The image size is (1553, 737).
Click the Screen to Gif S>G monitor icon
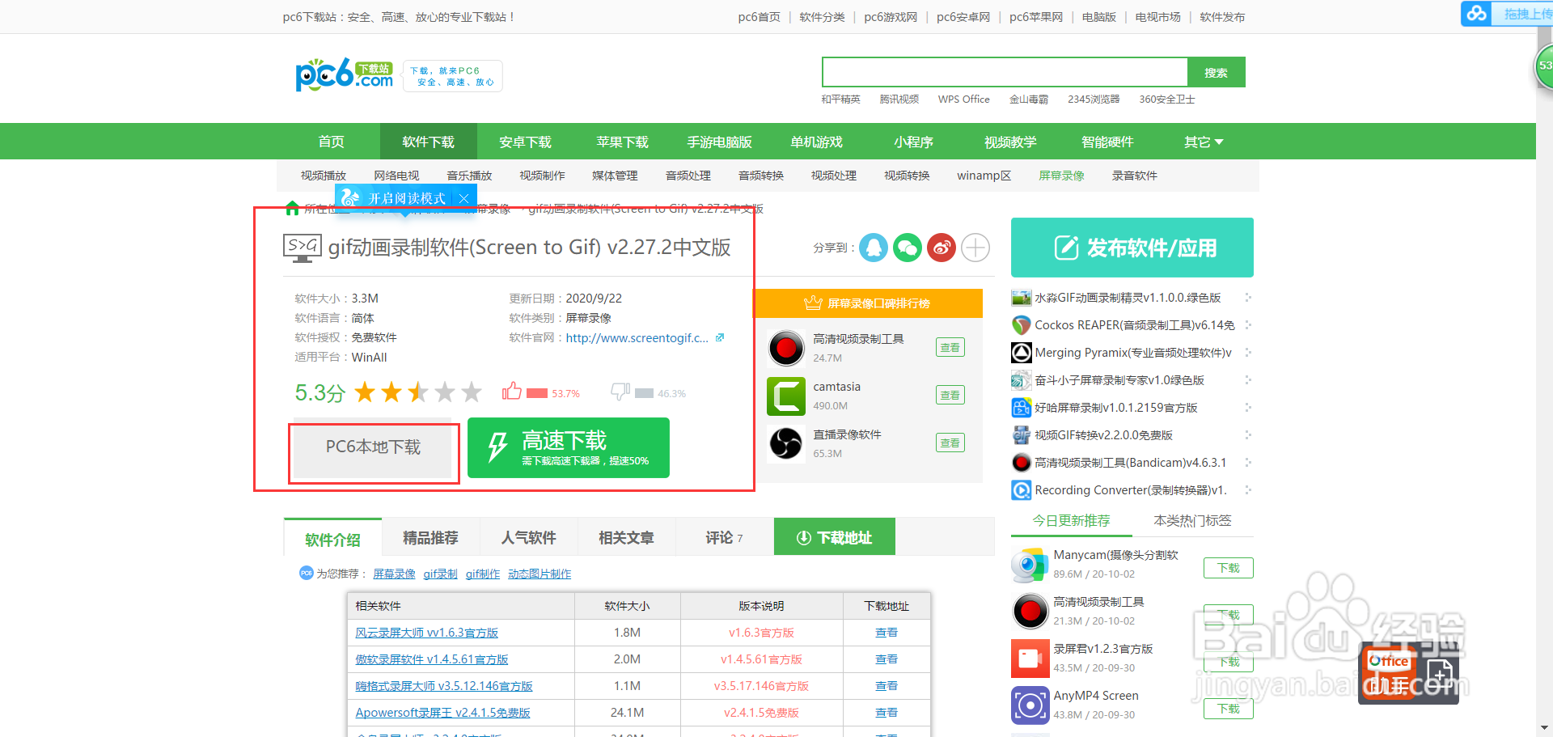(303, 248)
